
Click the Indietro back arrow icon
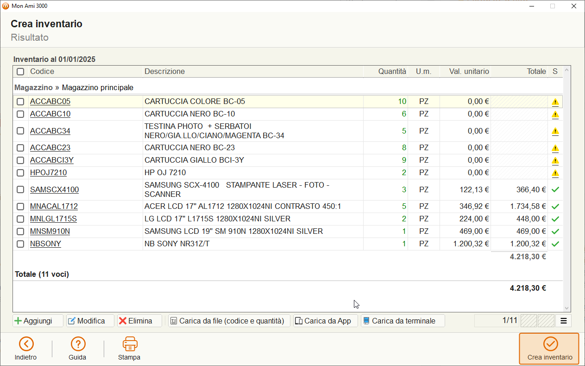26,344
